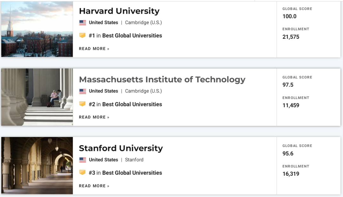Click the Harvard campus photo thumbnail
The image size is (343, 197).
tap(37, 29)
